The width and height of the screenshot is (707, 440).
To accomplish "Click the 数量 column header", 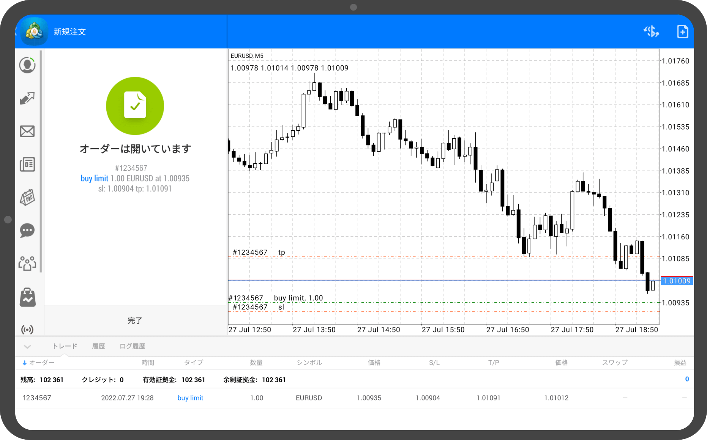I will pos(256,362).
